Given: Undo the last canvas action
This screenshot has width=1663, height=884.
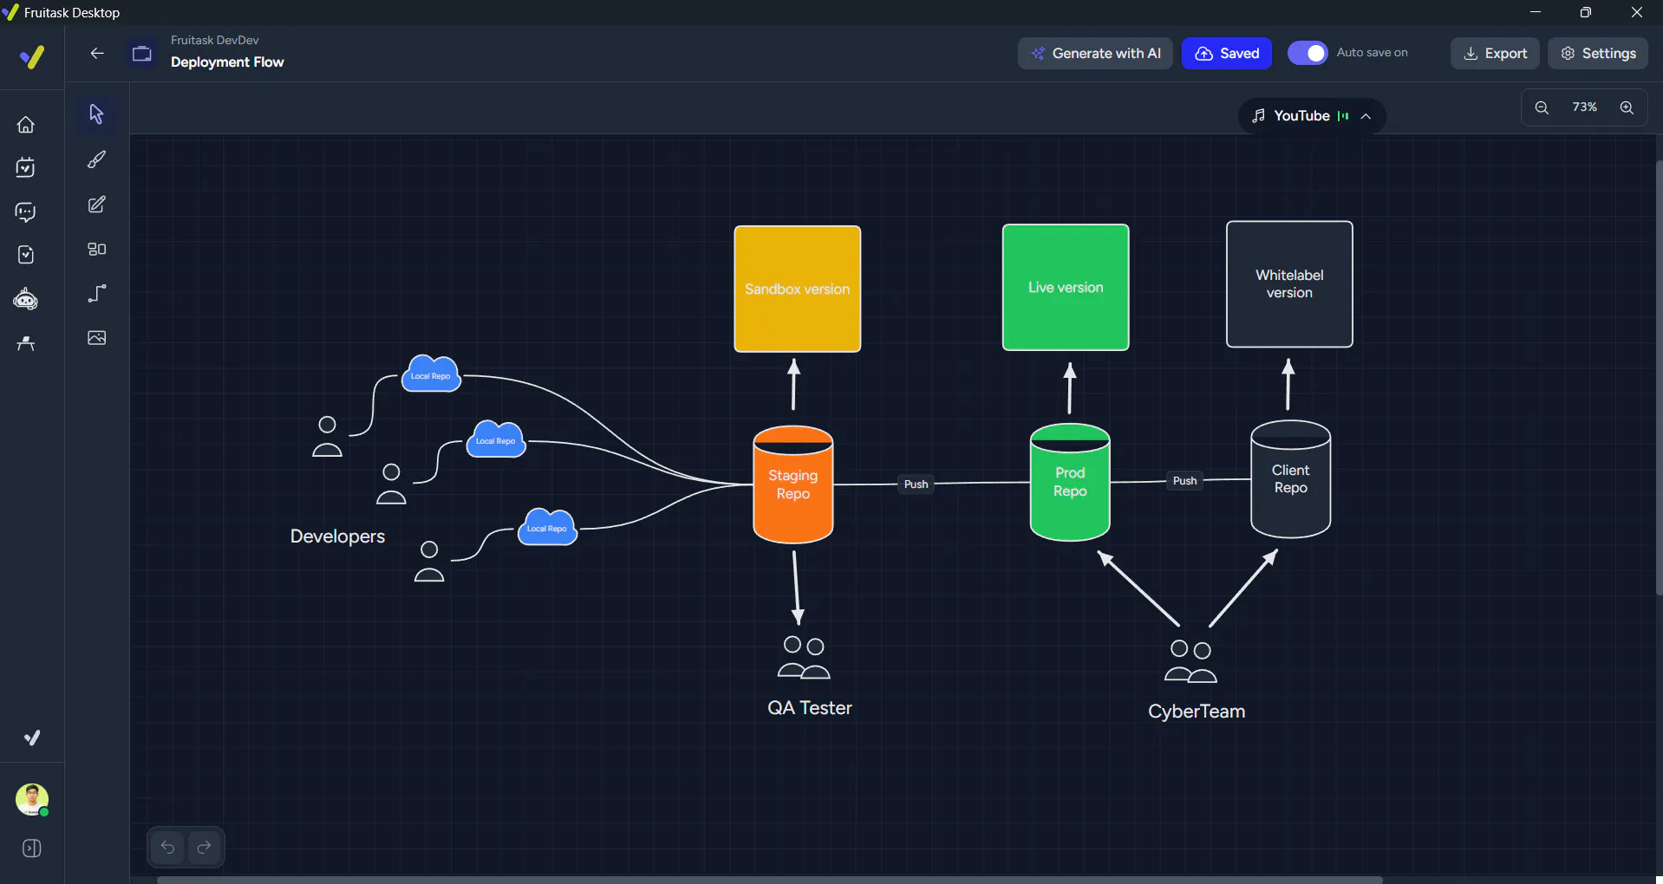Looking at the screenshot, I should coord(168,848).
